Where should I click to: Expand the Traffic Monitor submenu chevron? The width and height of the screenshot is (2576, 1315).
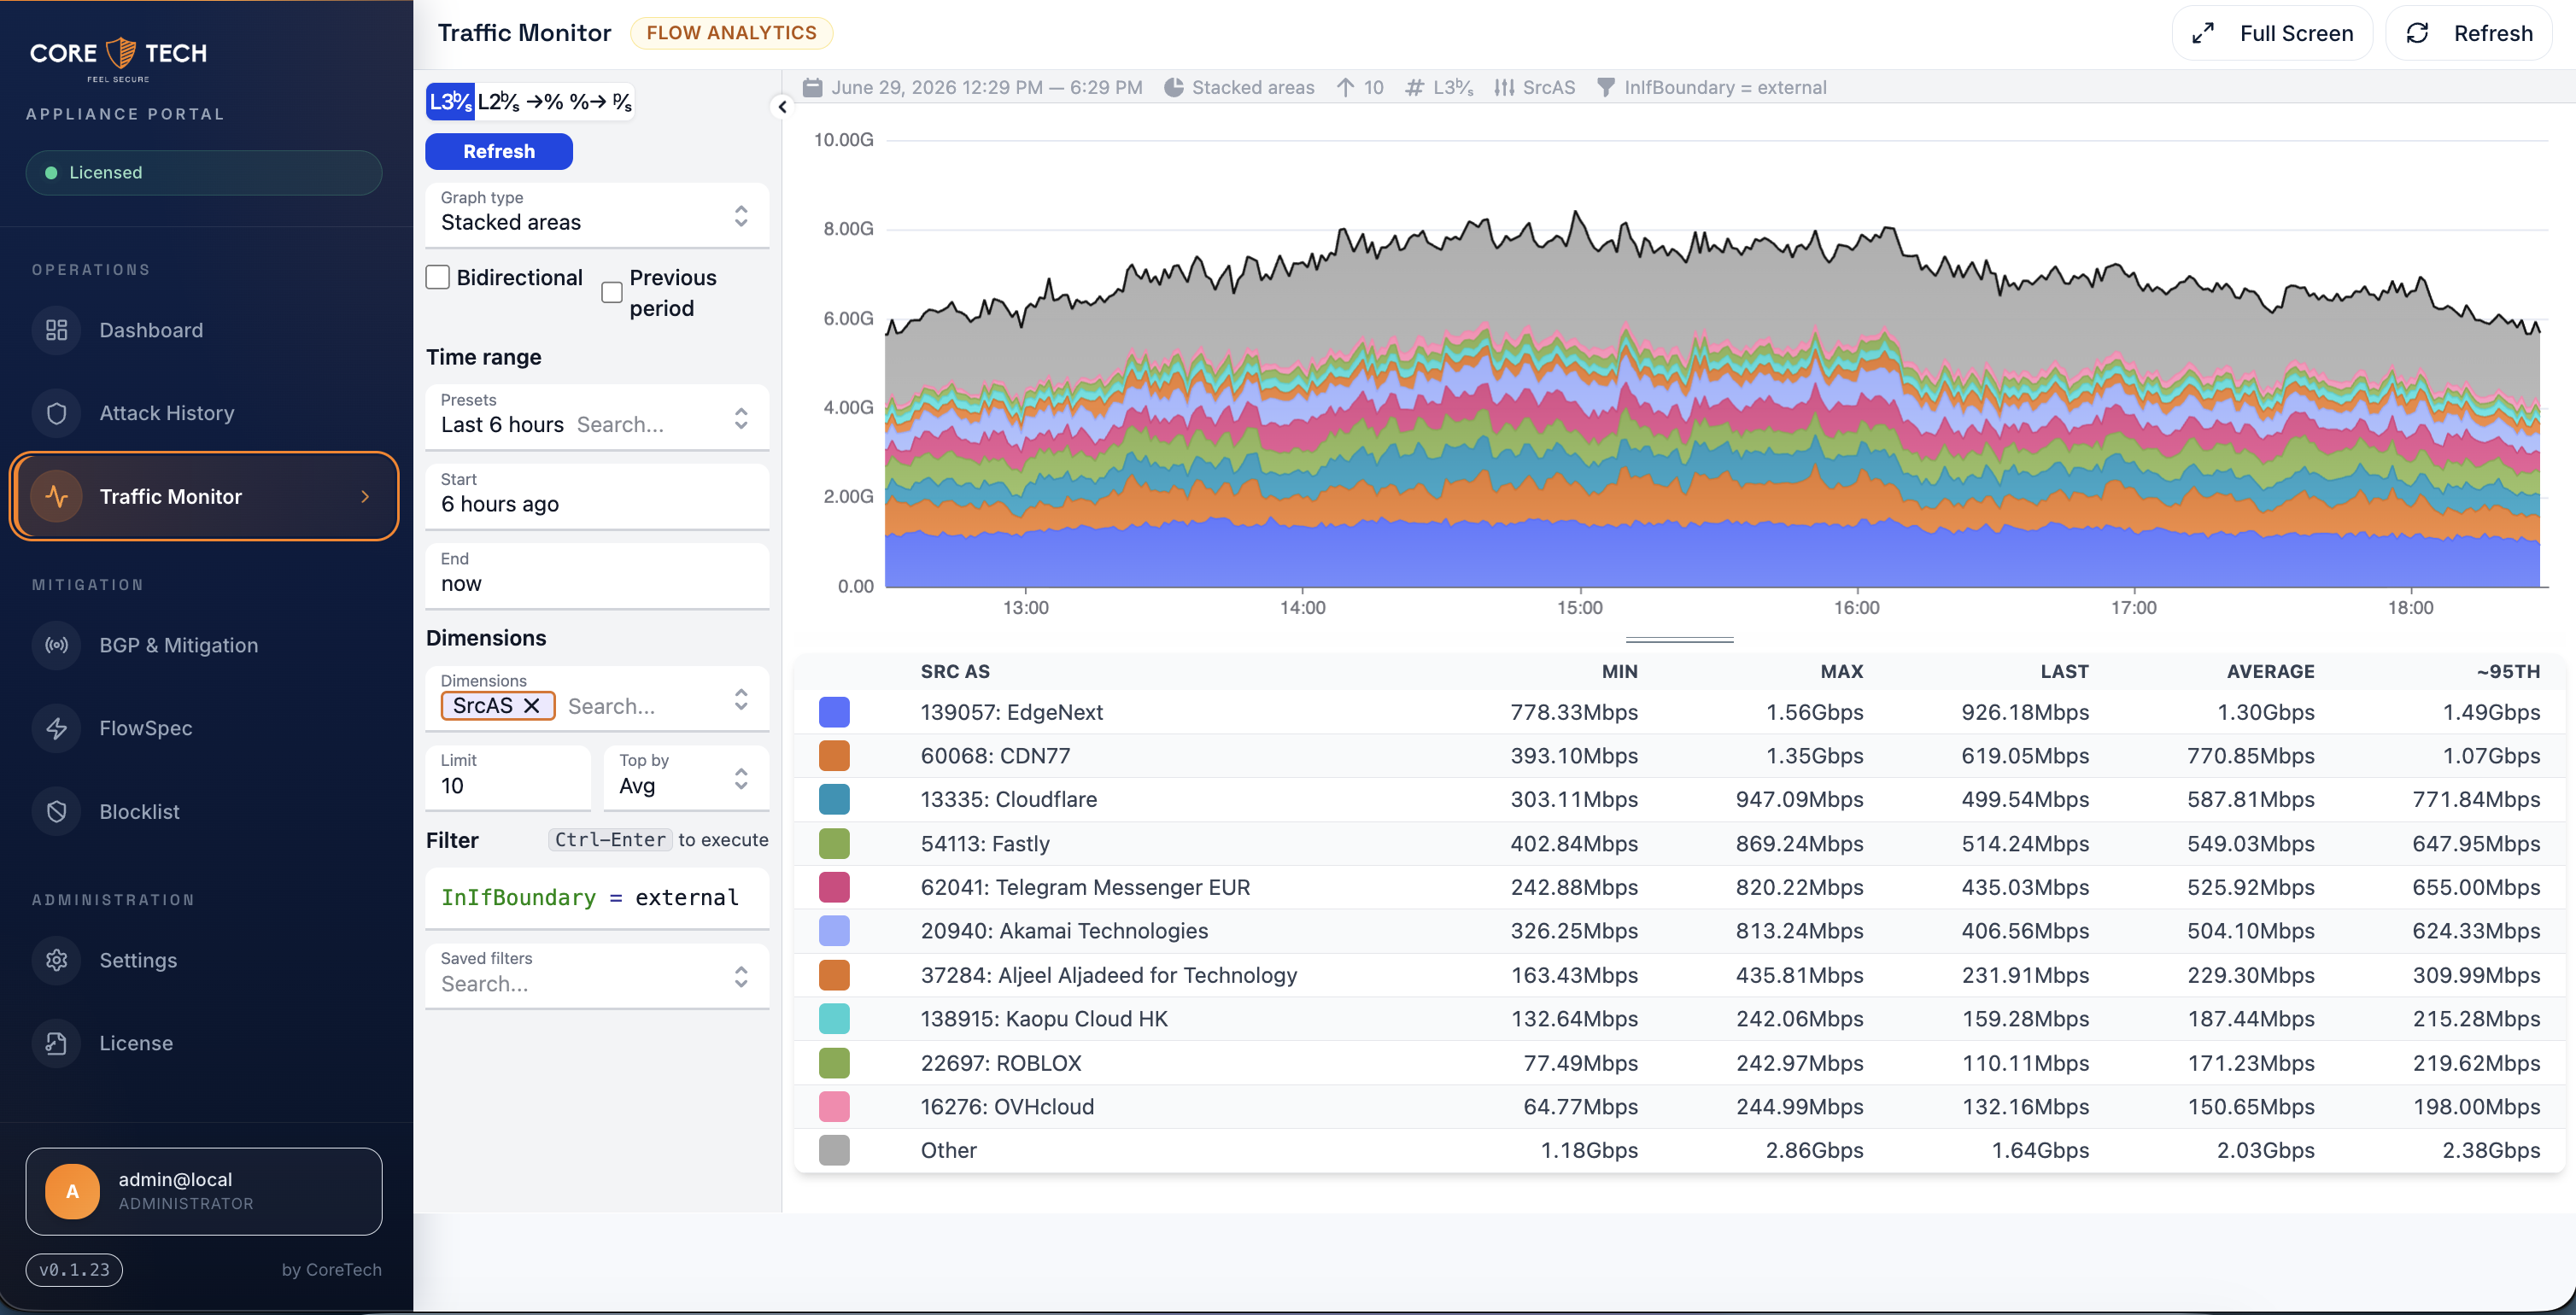(365, 496)
